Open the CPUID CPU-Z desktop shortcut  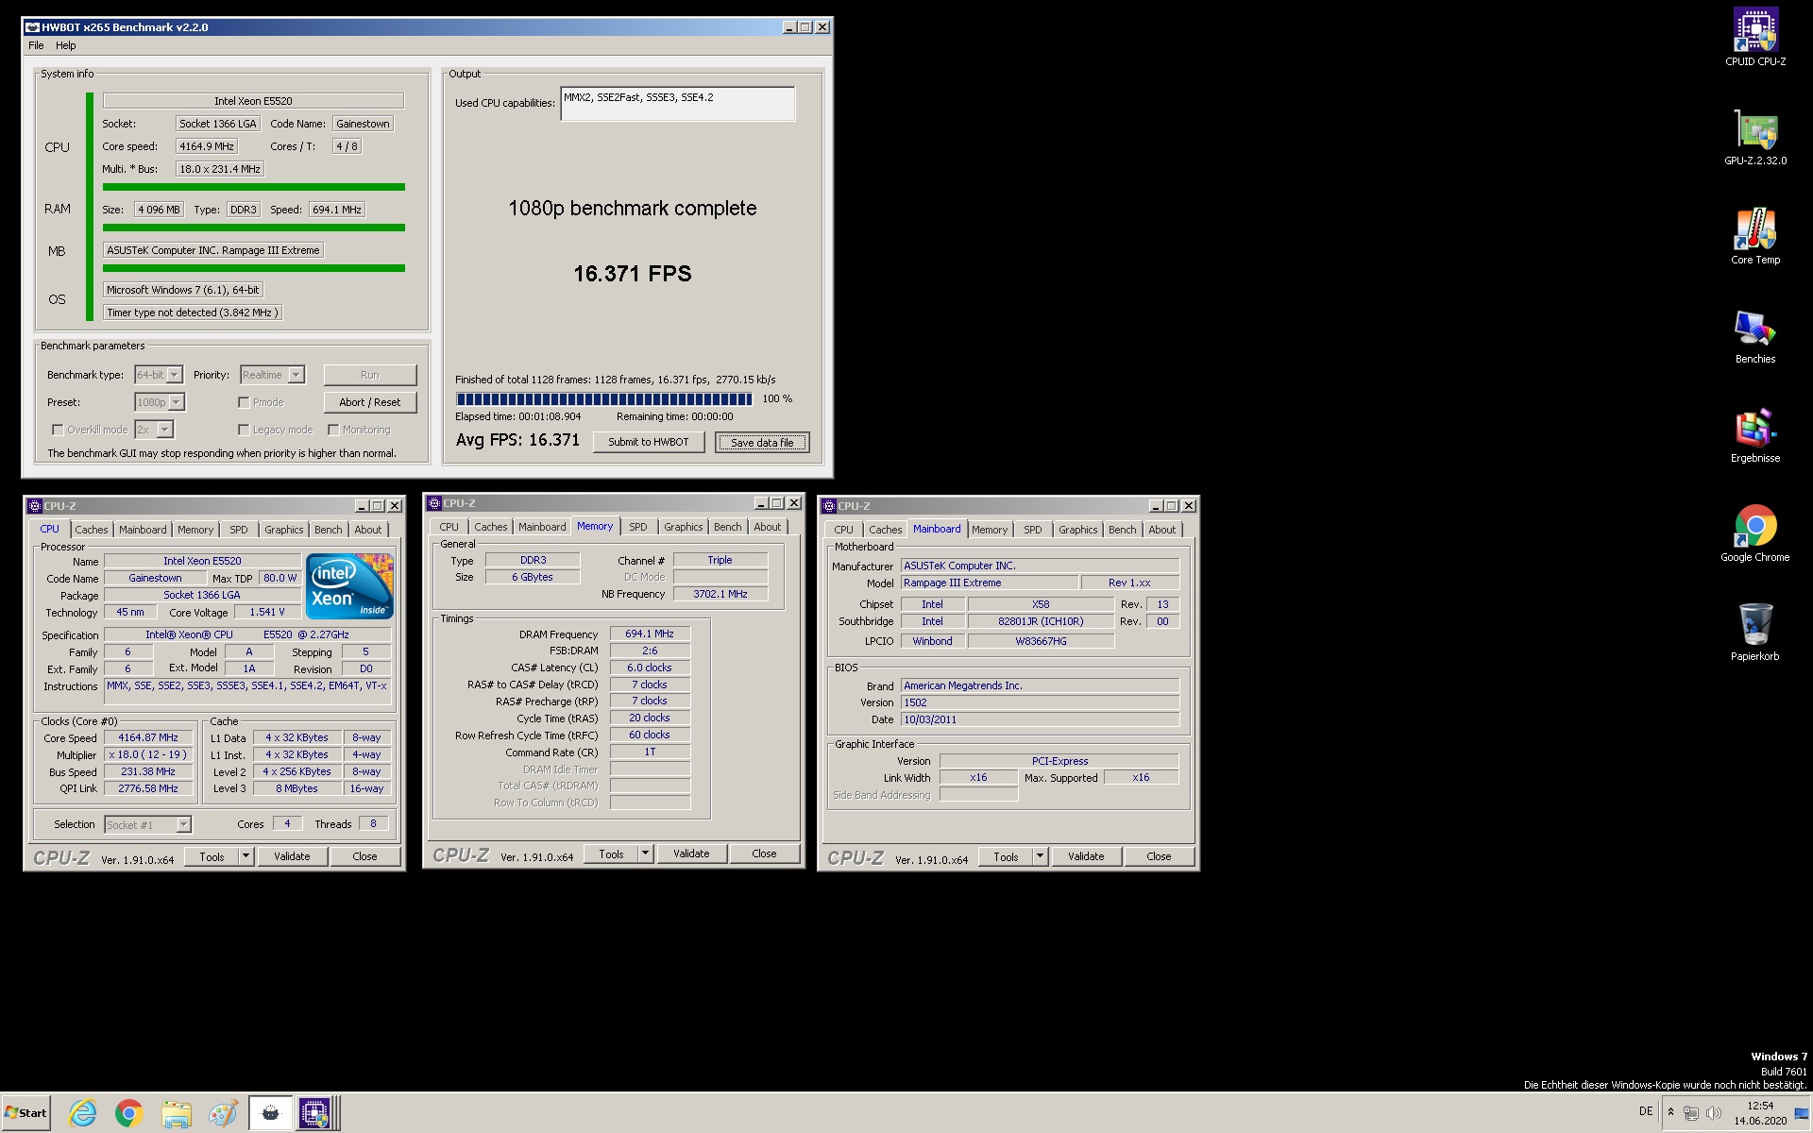point(1755,38)
